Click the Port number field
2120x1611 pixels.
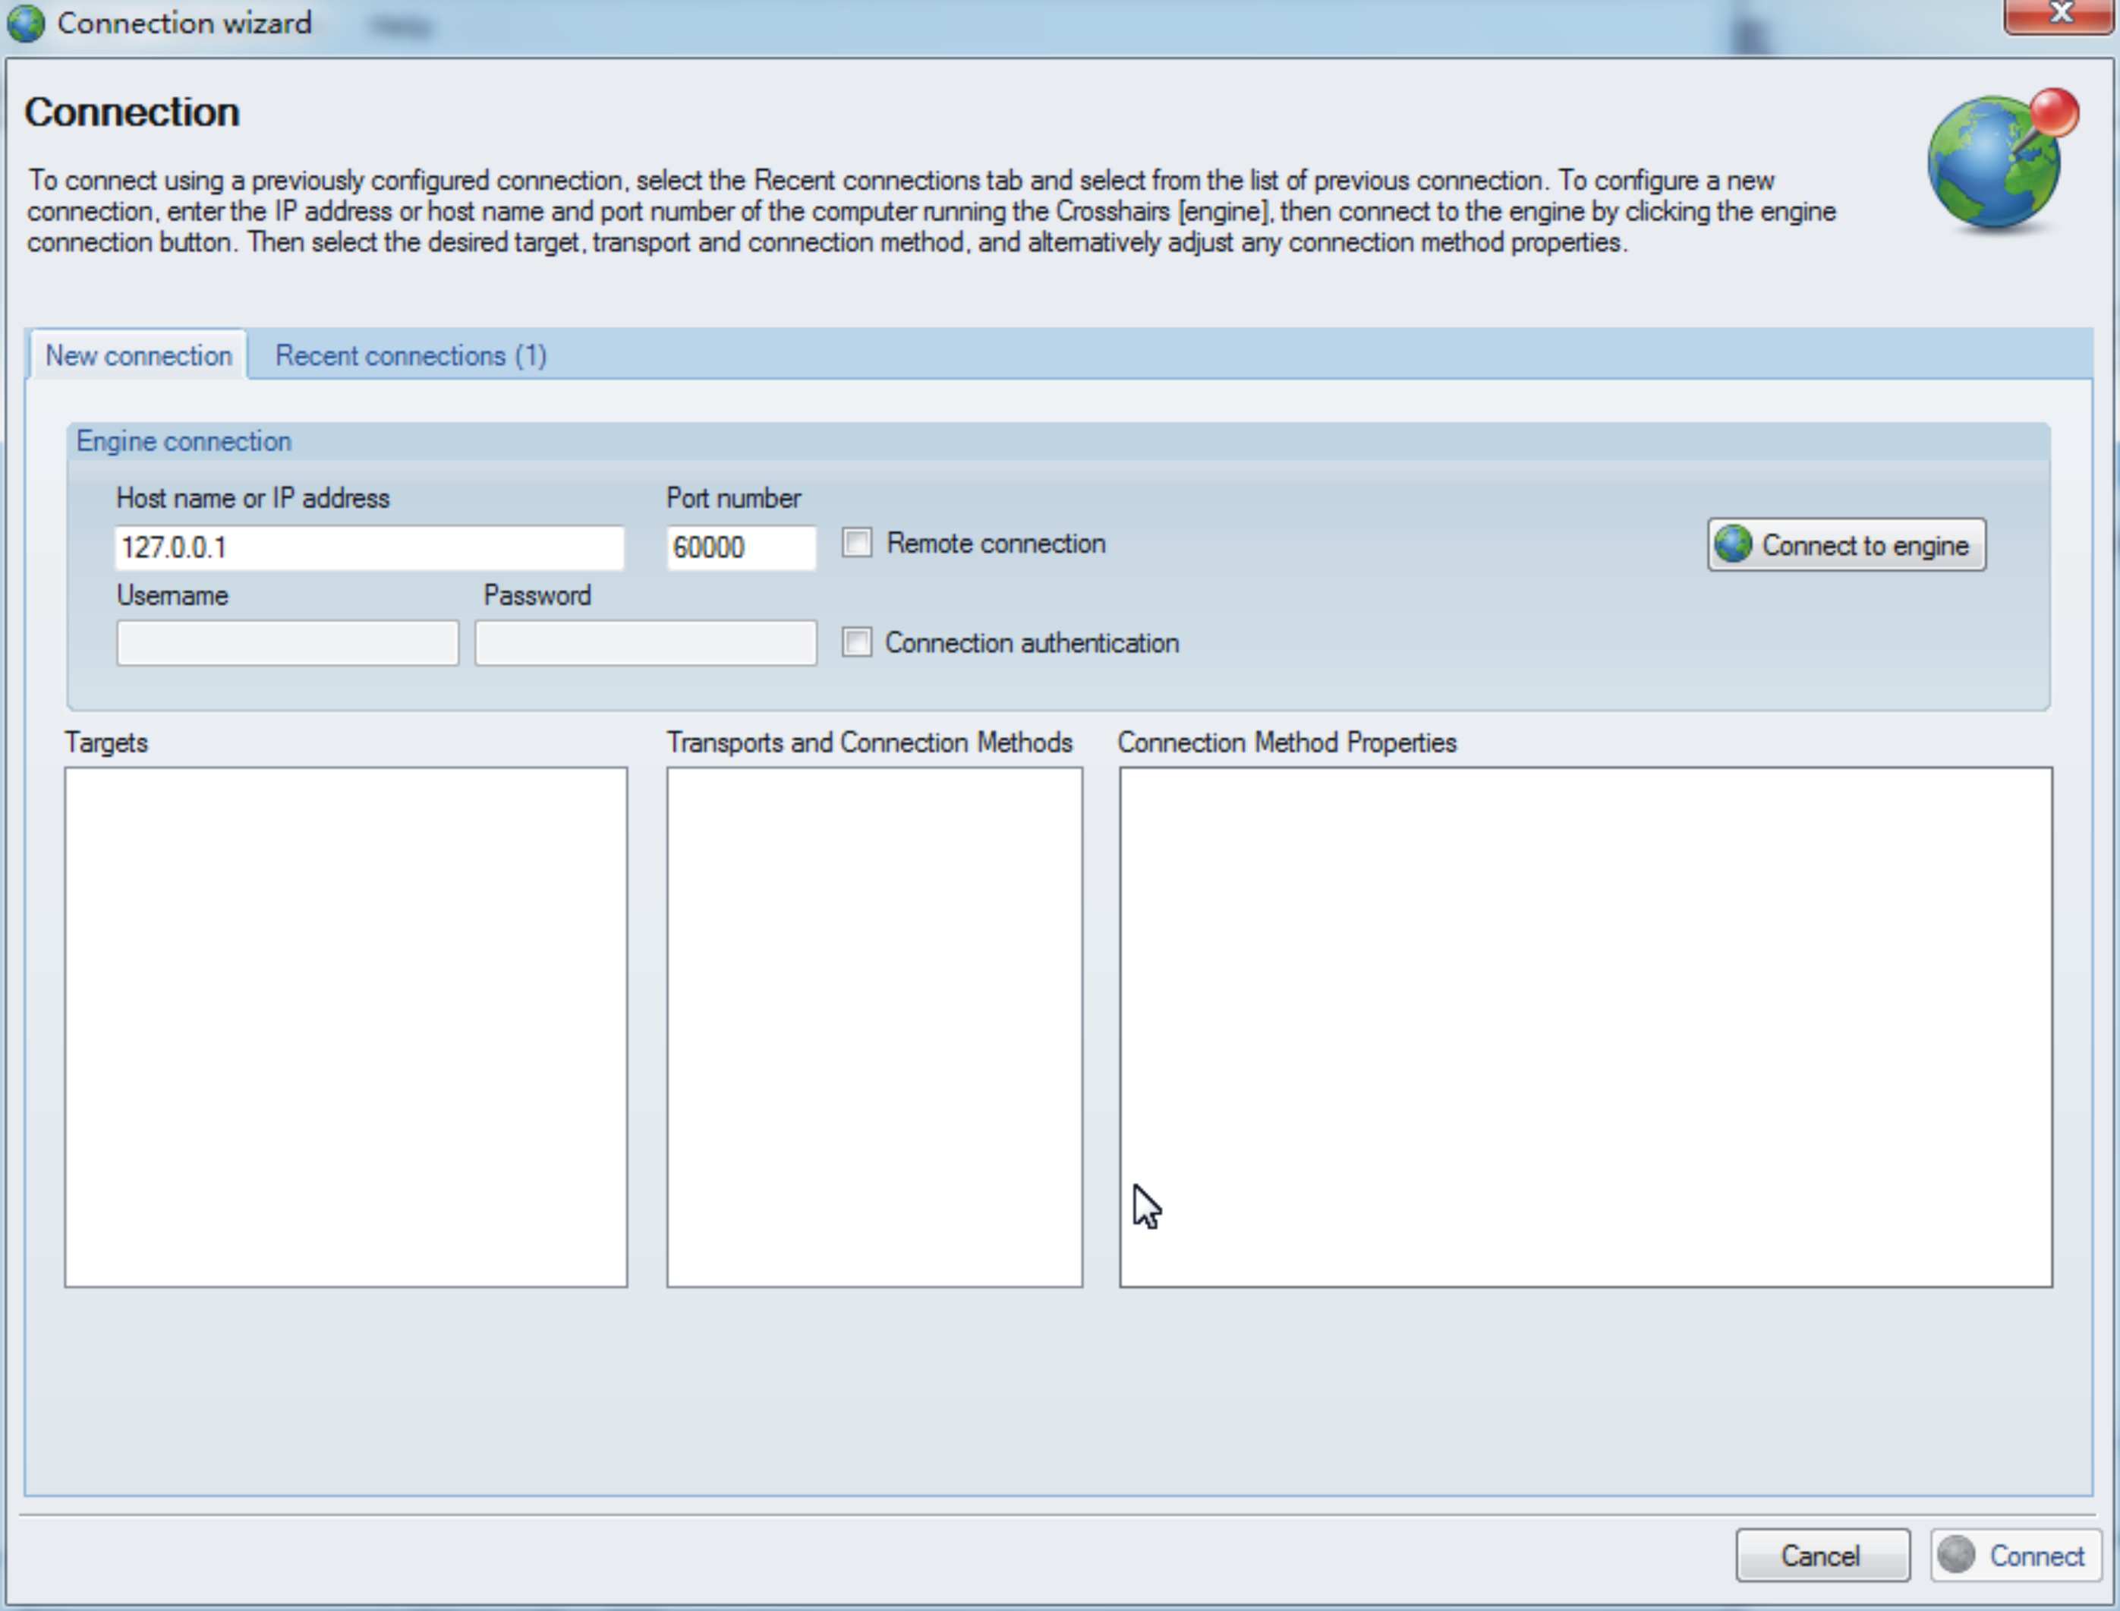740,547
